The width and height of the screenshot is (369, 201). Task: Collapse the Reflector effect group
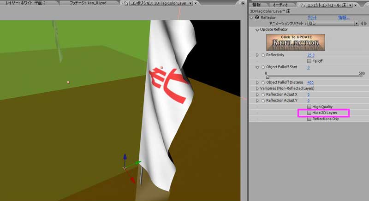pyautogui.click(x=251, y=18)
